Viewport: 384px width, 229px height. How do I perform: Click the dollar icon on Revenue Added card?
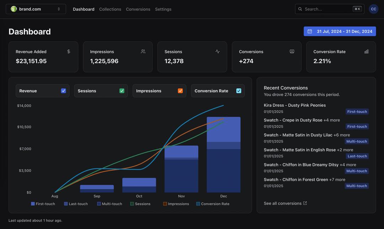[x=69, y=51]
